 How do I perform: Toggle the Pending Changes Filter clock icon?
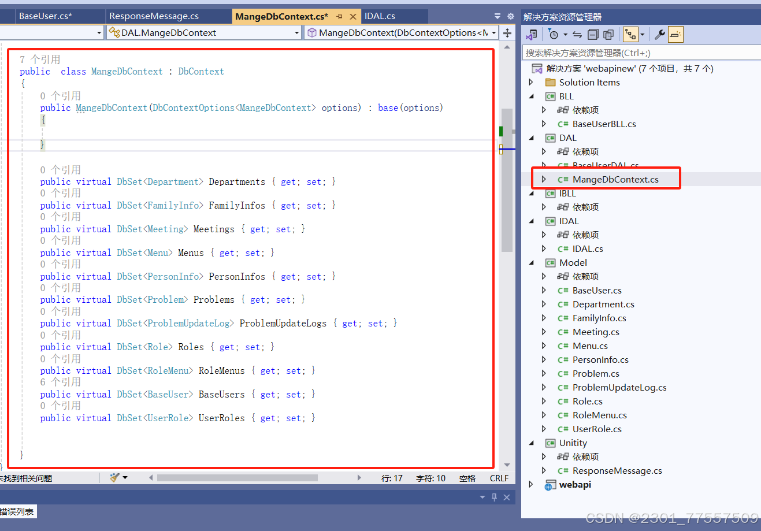pyautogui.click(x=554, y=35)
